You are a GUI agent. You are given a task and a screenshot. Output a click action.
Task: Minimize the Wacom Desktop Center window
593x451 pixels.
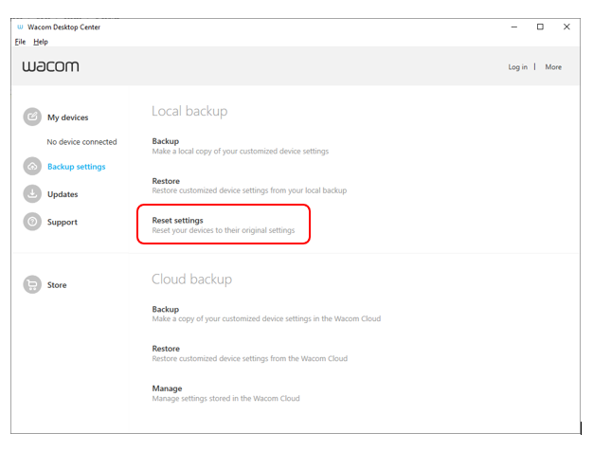(514, 27)
